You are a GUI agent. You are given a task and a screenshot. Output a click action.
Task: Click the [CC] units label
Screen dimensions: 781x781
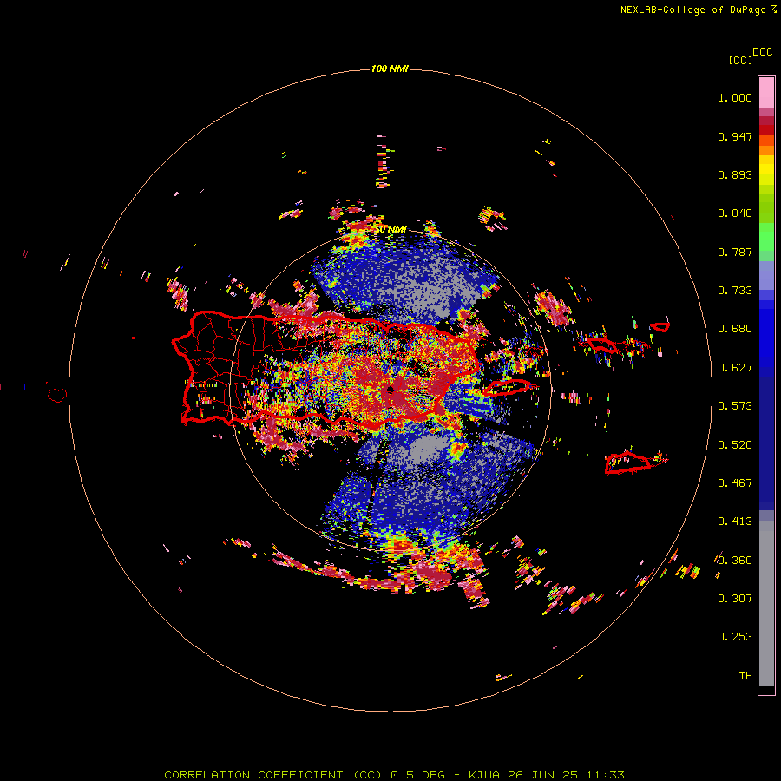click(x=740, y=60)
